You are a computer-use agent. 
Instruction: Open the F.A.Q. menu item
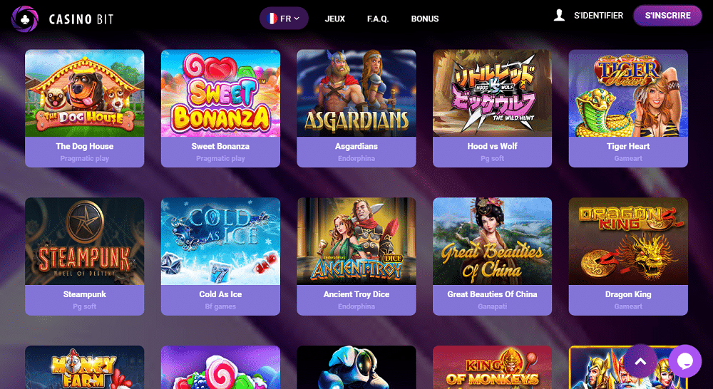(378, 19)
